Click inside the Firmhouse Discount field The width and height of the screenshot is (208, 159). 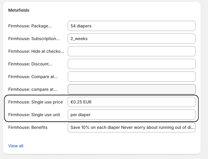click(131, 64)
